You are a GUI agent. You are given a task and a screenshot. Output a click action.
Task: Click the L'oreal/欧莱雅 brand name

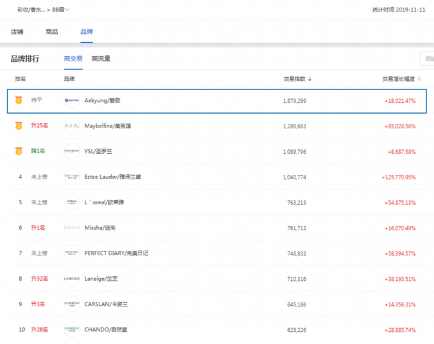pyautogui.click(x=104, y=202)
